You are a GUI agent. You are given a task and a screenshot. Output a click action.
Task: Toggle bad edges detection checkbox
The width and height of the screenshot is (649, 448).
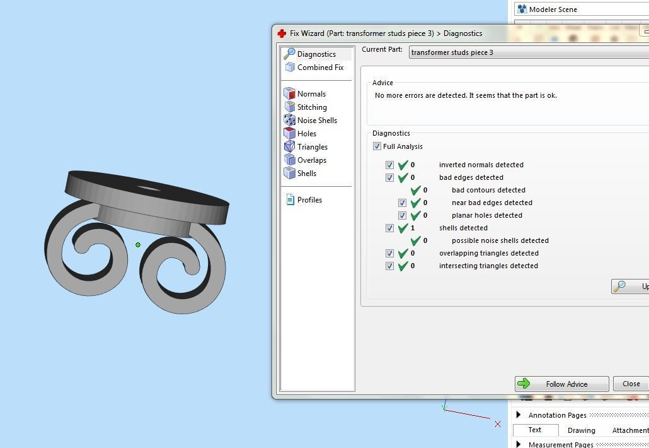click(x=389, y=177)
